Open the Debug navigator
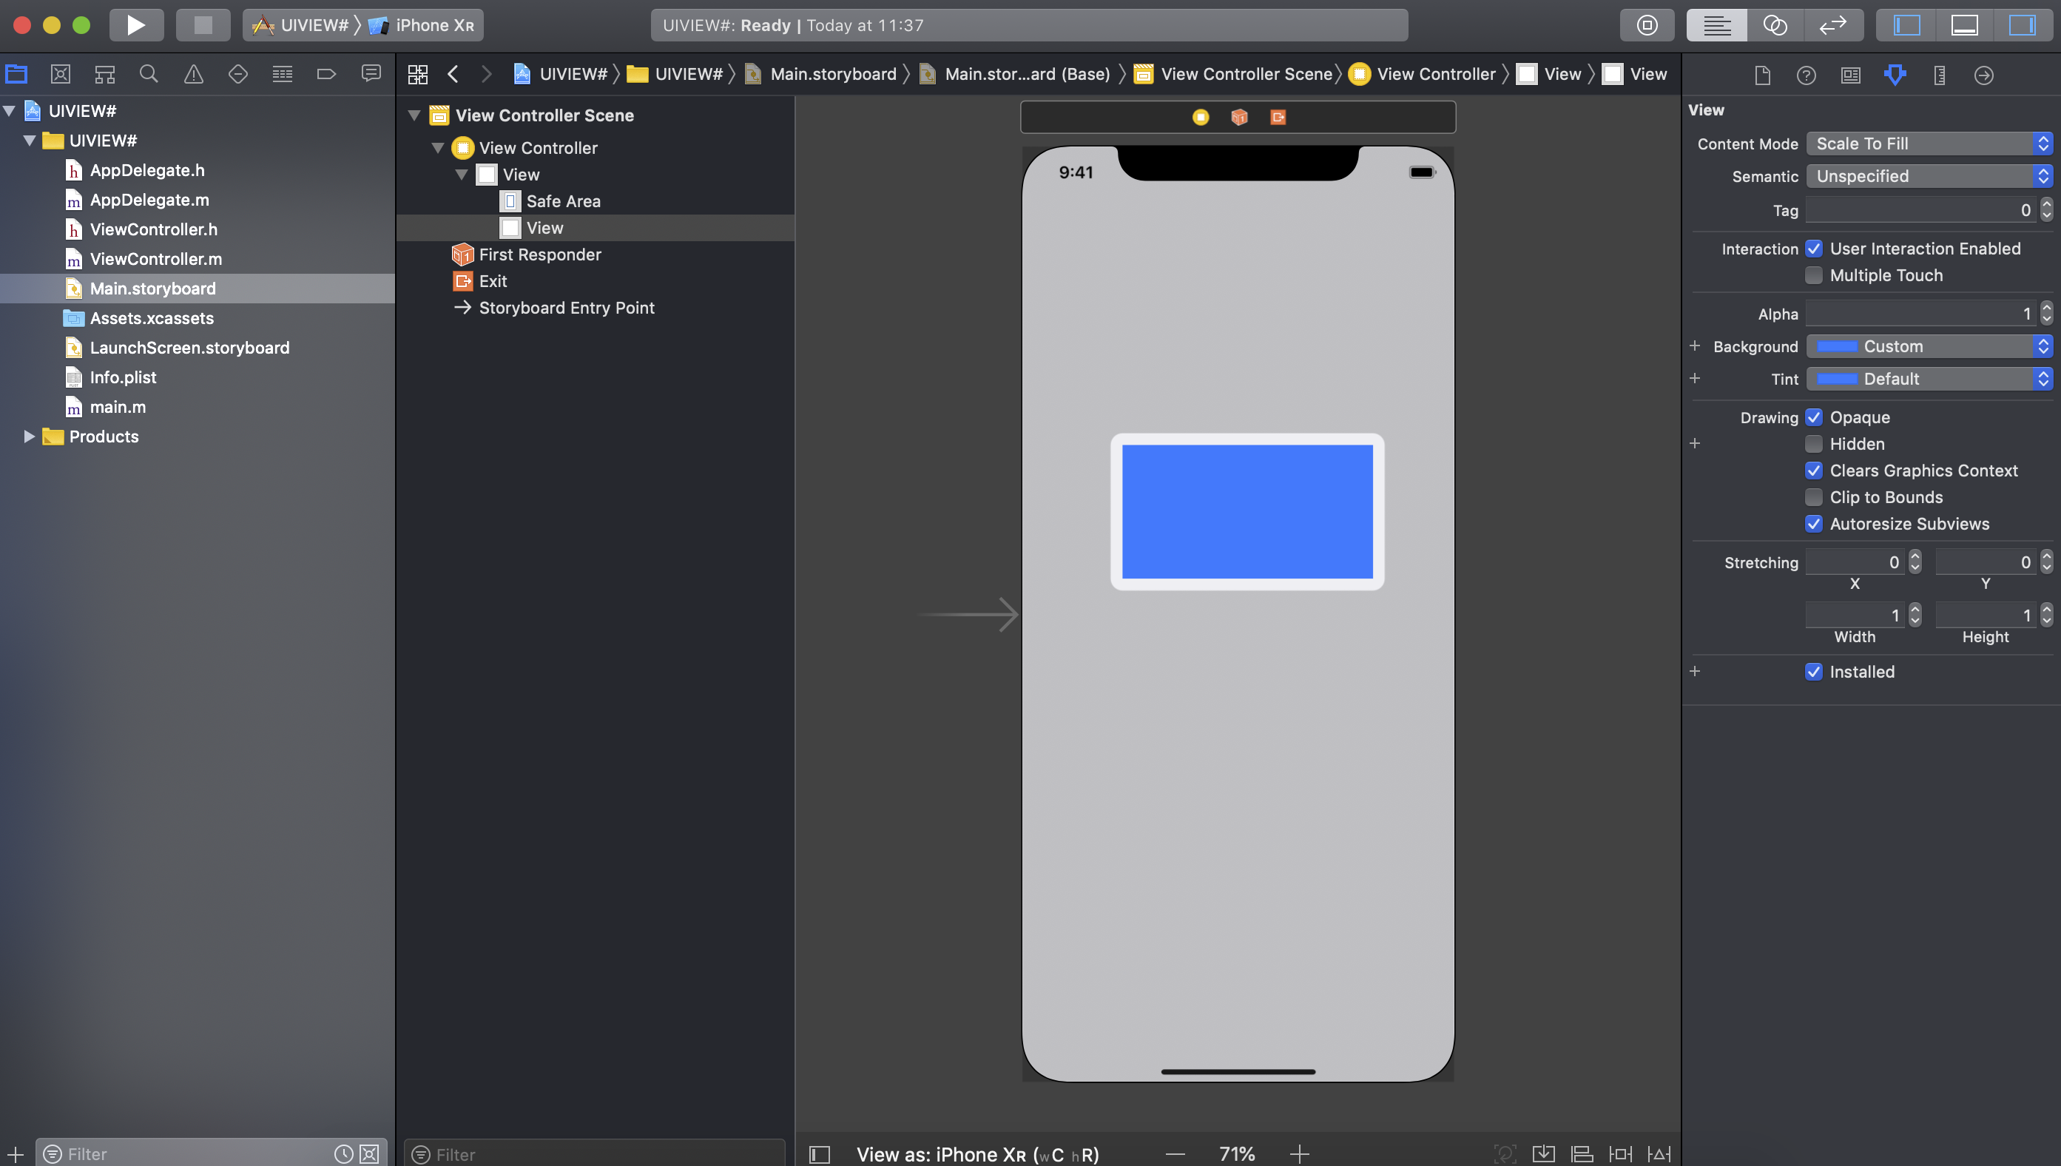The width and height of the screenshot is (2061, 1166). coord(283,75)
